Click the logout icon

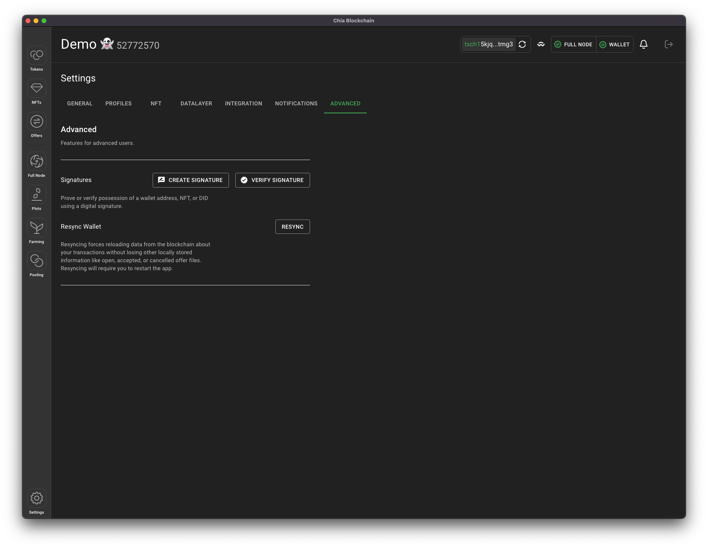click(x=668, y=44)
